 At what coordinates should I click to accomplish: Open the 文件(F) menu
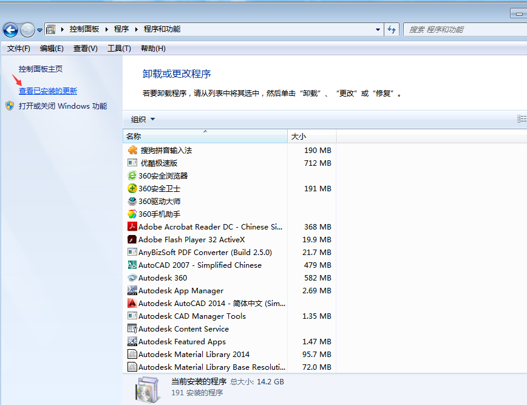coord(19,49)
